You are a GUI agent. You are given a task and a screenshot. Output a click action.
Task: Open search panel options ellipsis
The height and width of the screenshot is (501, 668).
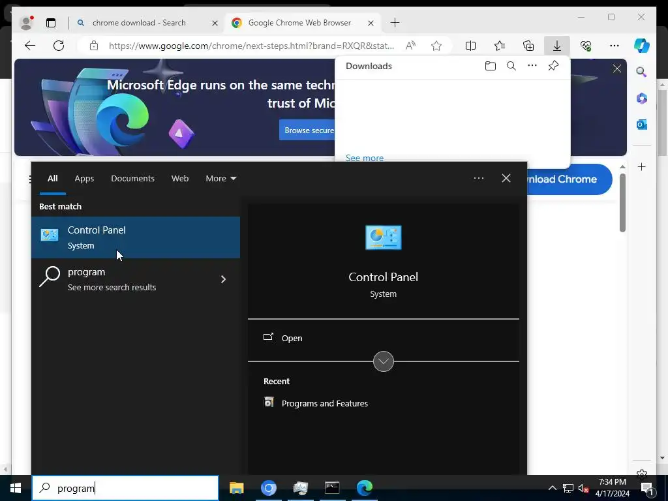(x=478, y=178)
